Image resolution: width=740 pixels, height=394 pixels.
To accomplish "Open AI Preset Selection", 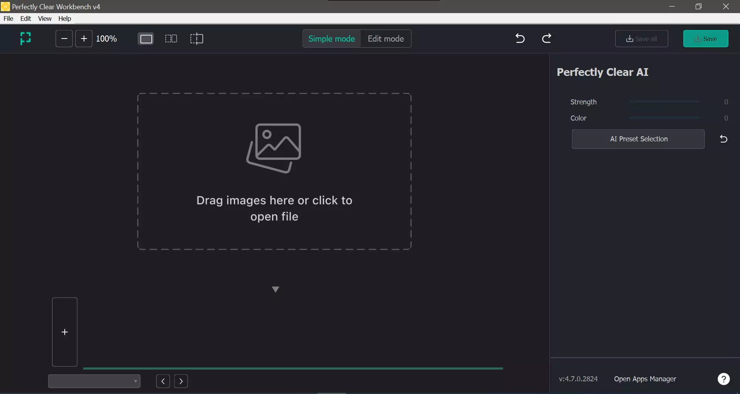I will coord(638,139).
